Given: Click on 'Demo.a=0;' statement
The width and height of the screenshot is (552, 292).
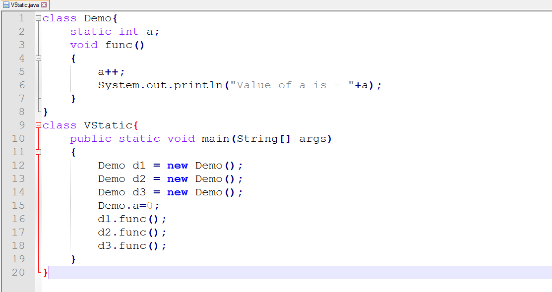Looking at the screenshot, I should click(x=128, y=206).
